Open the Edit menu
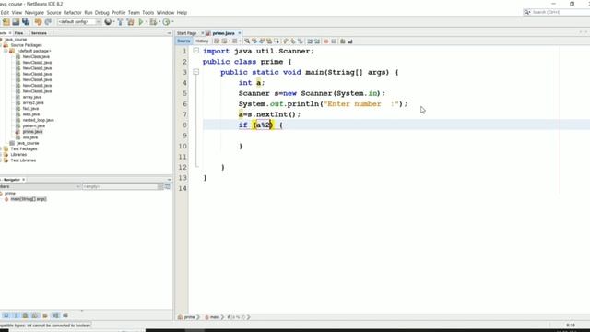This screenshot has width=590, height=332. tap(5, 12)
